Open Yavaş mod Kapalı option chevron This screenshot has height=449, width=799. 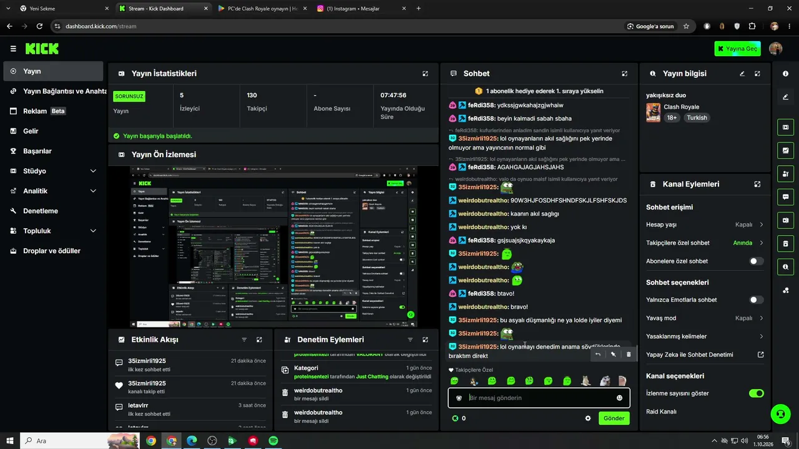tap(762, 318)
